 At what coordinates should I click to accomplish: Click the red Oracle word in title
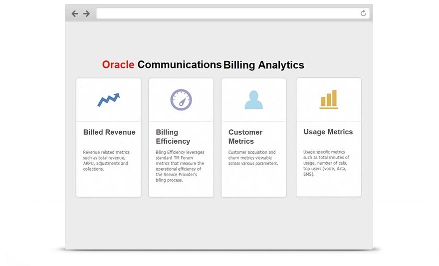click(118, 65)
